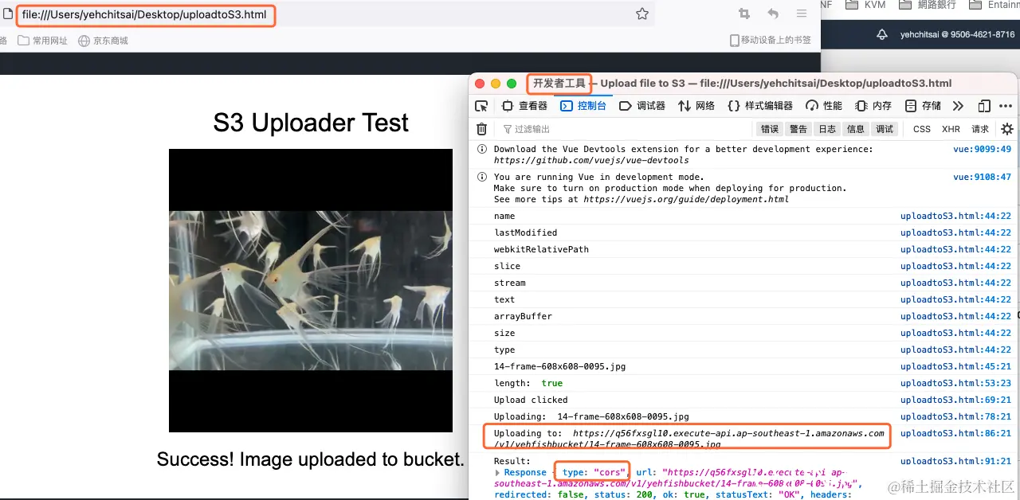Open 移动设备上的书签 mobile bookmarks
1020x500 pixels.
(770, 40)
